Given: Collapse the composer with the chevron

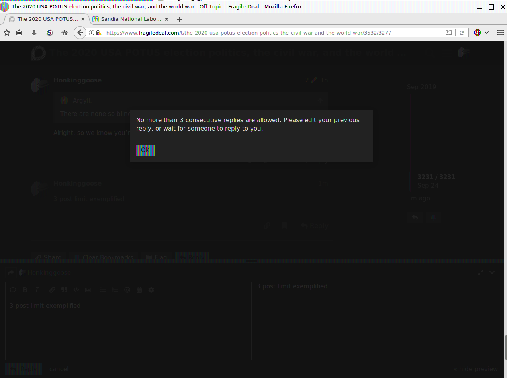Looking at the screenshot, I should click(492, 272).
